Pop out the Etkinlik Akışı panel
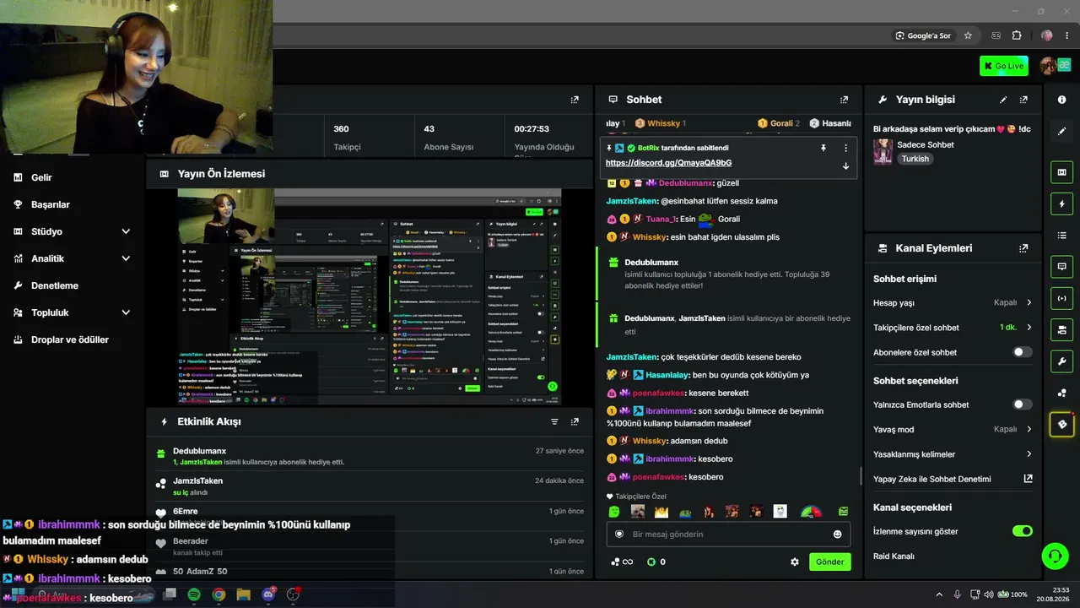This screenshot has height=608, width=1080. click(x=575, y=421)
